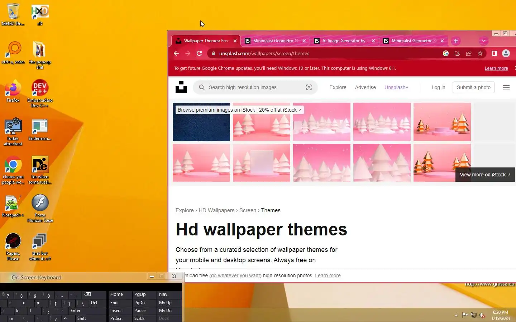
Task: Switch to AI Image Generator tab
Action: pyautogui.click(x=344, y=41)
